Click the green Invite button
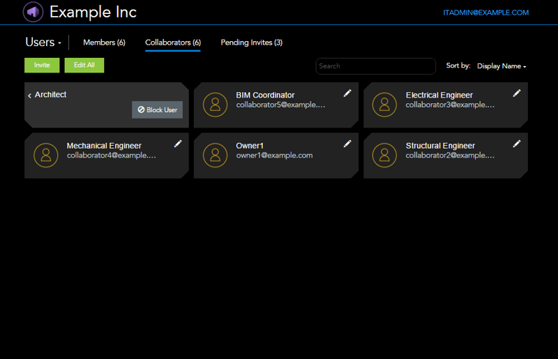558x359 pixels. [42, 65]
